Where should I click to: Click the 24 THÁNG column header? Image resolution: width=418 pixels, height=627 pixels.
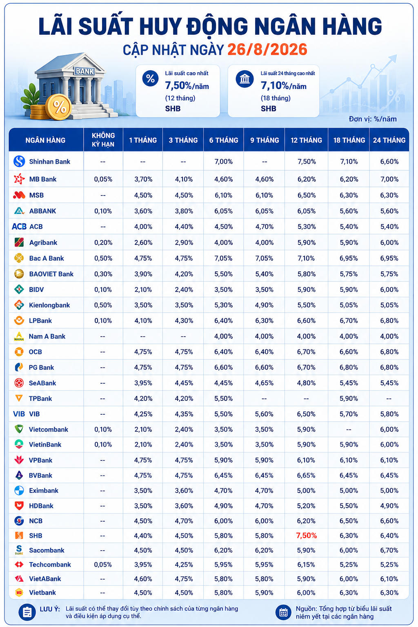tap(389, 140)
